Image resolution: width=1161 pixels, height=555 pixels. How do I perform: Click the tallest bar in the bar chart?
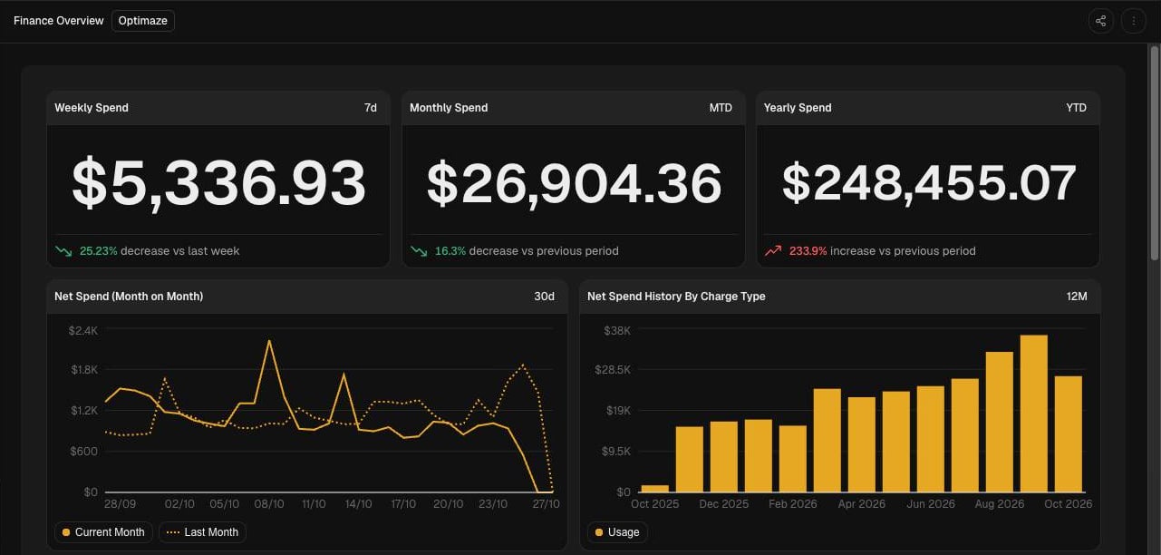(x=1034, y=414)
